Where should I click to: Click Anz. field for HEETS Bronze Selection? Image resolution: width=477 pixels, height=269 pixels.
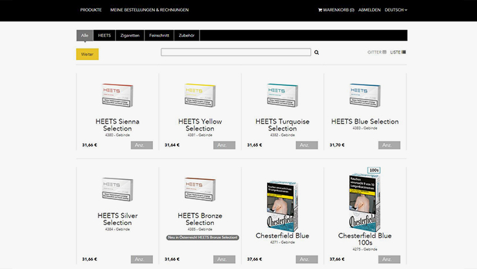224,259
